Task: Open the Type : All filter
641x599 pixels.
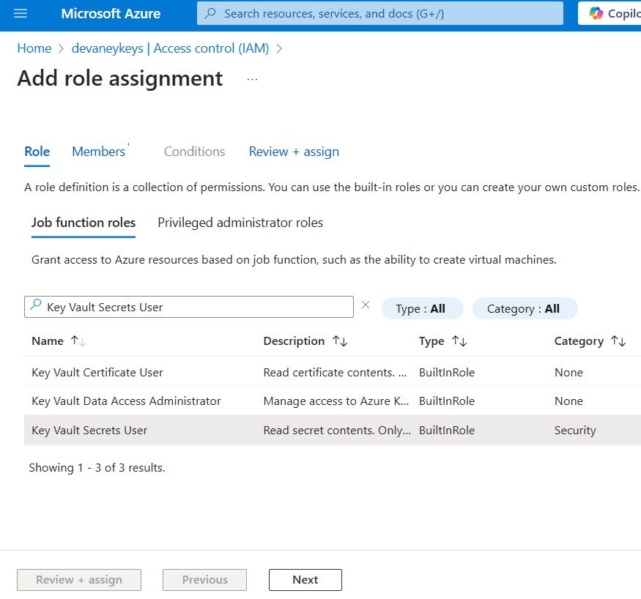Action: (x=422, y=308)
